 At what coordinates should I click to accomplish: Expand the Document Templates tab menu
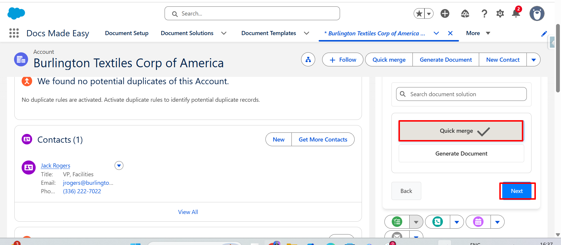307,33
